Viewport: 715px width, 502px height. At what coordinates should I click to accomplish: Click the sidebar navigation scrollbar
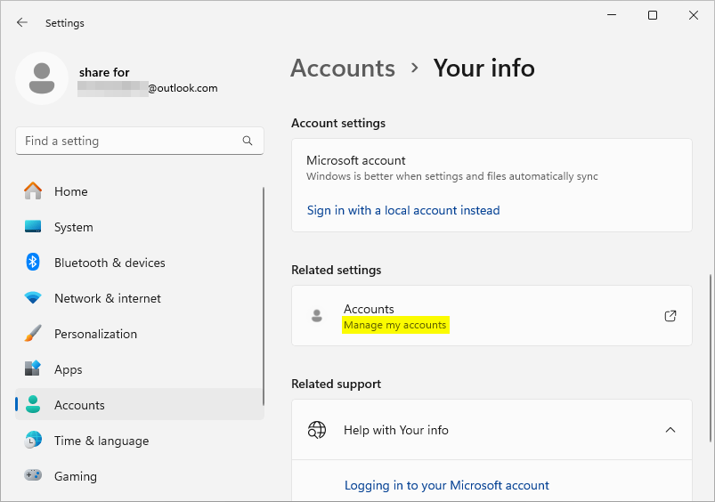pos(263,296)
